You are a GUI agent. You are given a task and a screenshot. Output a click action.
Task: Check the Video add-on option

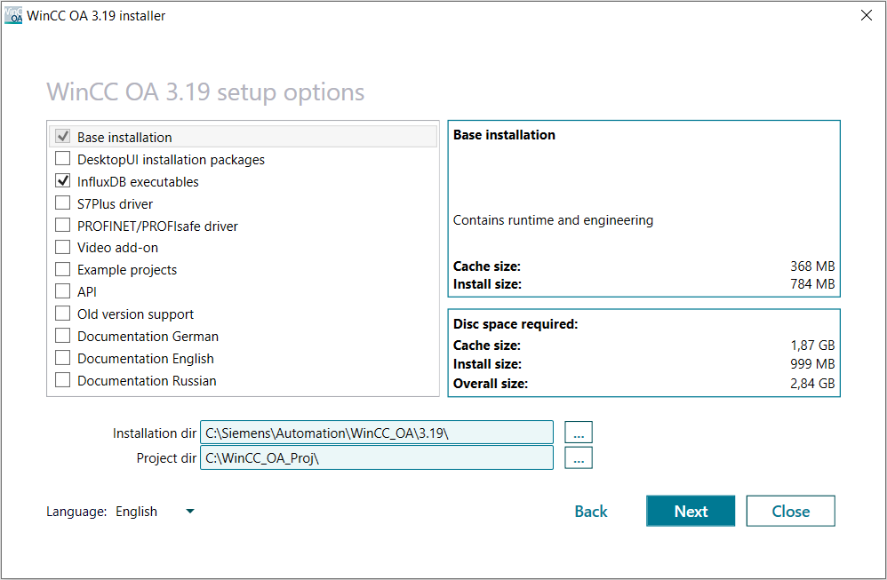(62, 247)
